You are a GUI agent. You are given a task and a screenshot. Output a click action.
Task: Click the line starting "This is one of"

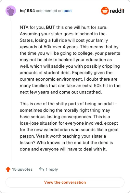[x=69, y=104]
